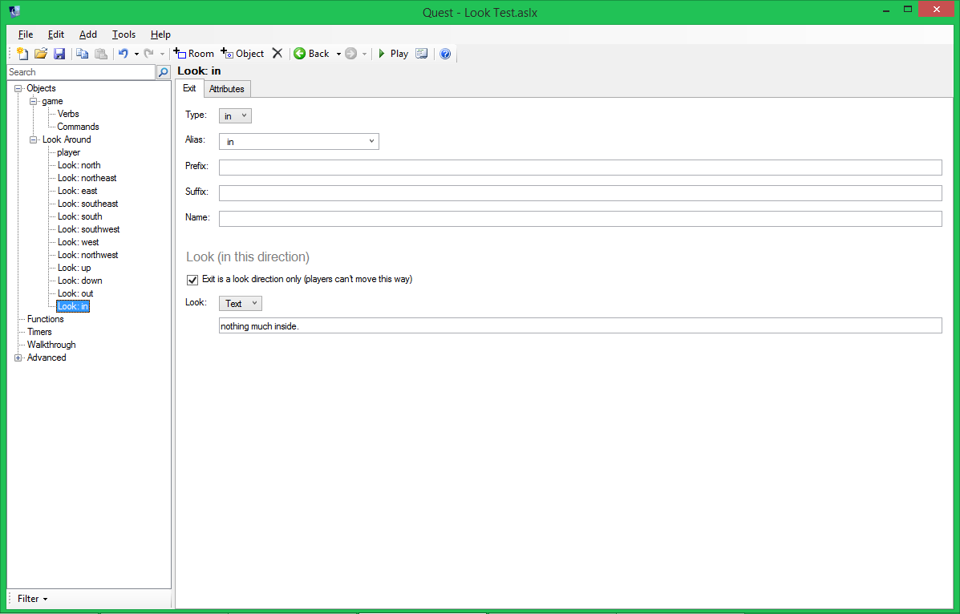This screenshot has height=614, width=960.
Task: Click the Undo arrow icon
Action: click(x=123, y=54)
